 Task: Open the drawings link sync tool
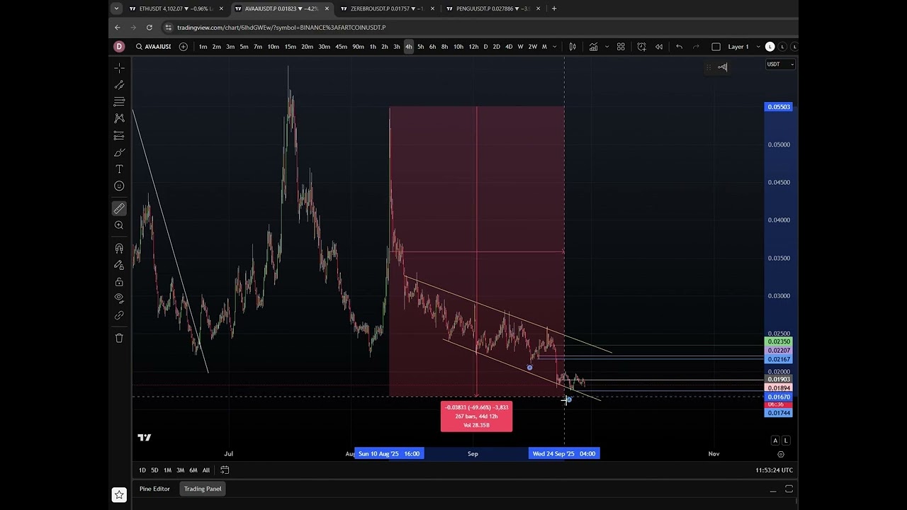point(119,315)
